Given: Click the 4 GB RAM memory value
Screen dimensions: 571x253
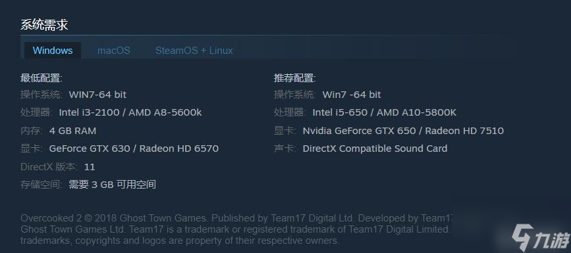Looking at the screenshot, I should 73,131.
